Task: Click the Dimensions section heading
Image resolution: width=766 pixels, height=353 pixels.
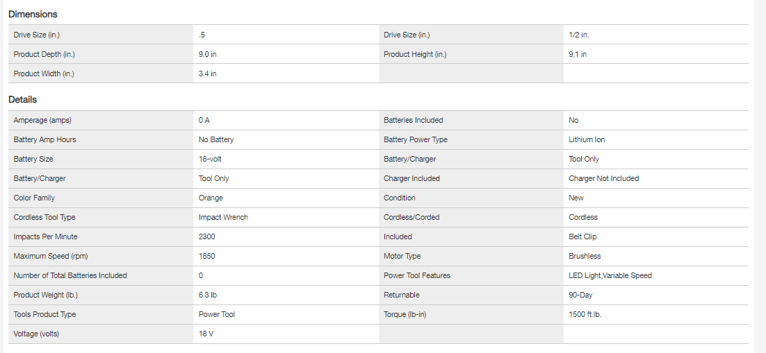Action: click(x=33, y=14)
